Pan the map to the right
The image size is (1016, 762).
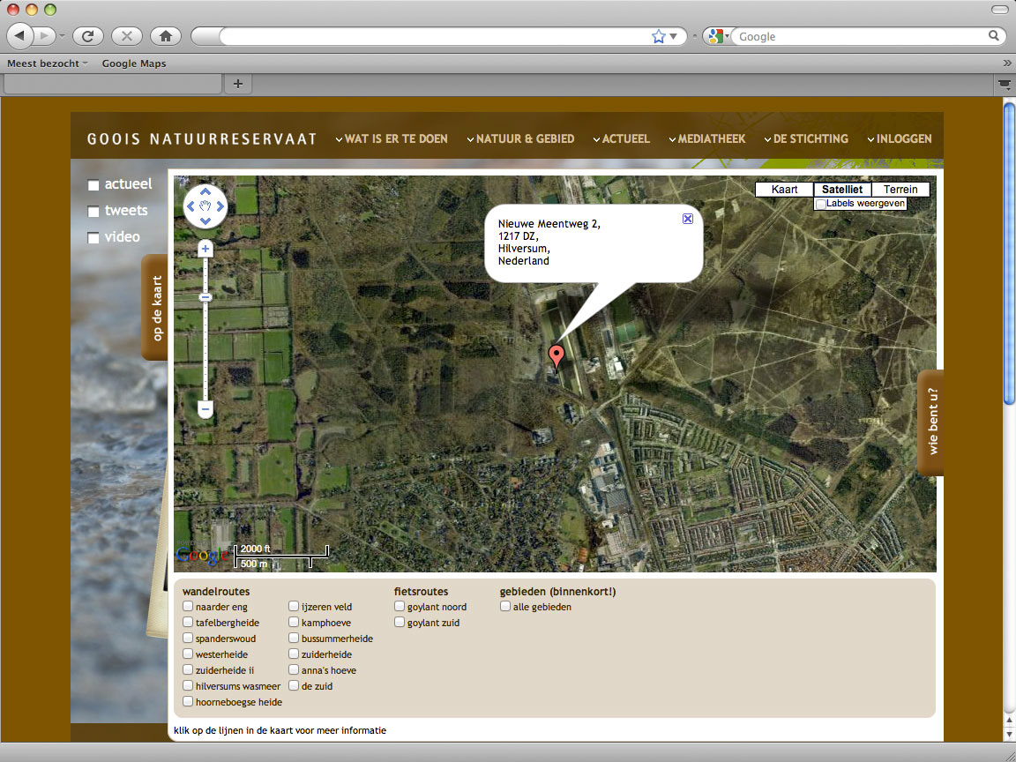click(x=221, y=206)
